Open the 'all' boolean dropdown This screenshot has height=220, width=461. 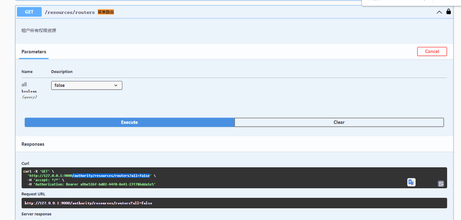87,85
